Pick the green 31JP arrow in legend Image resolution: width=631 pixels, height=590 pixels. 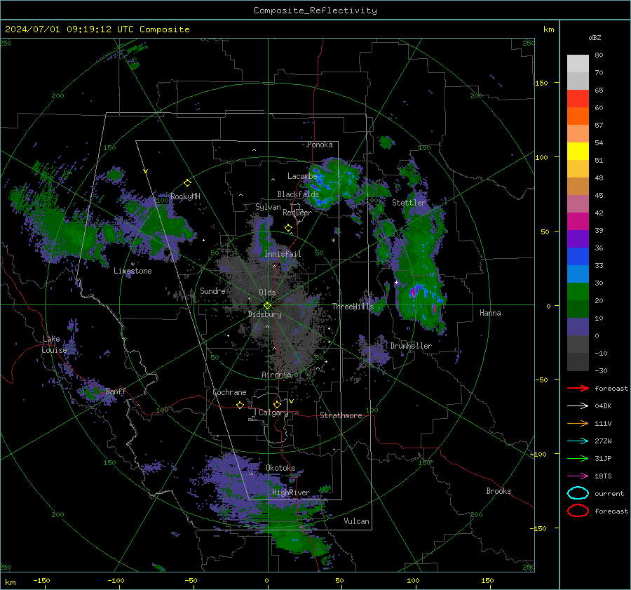coord(578,458)
